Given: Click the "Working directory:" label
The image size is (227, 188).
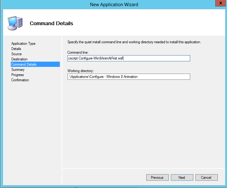Looking at the screenshot, I should [x=81, y=71].
